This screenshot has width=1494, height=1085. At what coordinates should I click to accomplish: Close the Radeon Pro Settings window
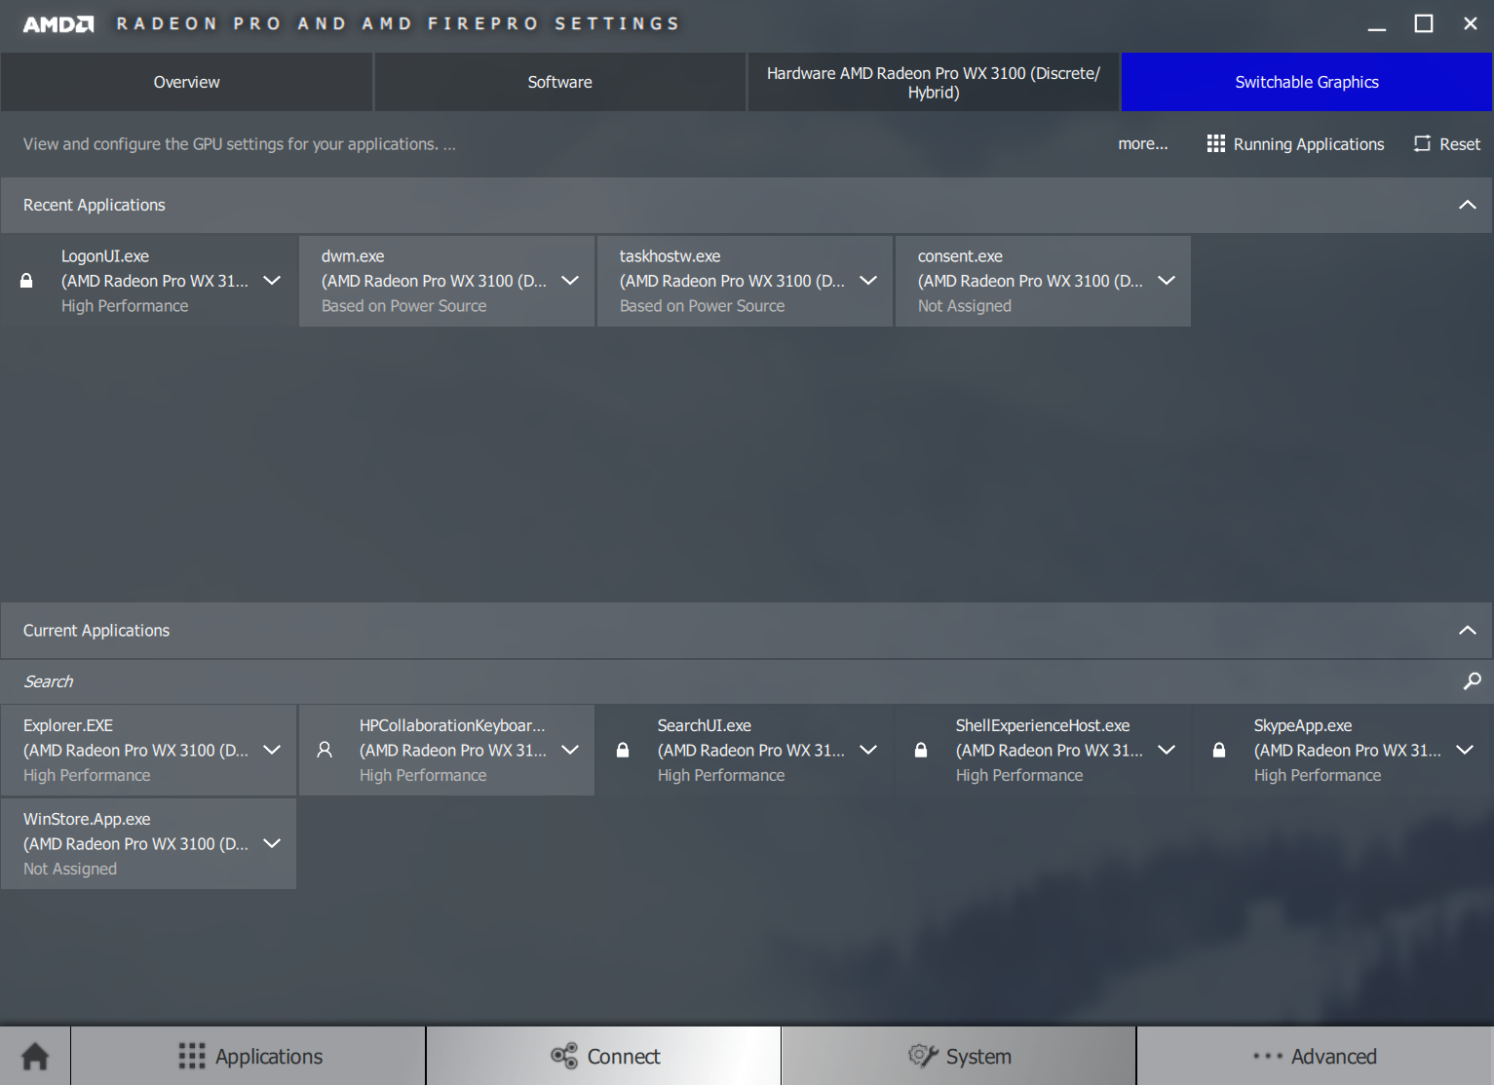(x=1471, y=23)
